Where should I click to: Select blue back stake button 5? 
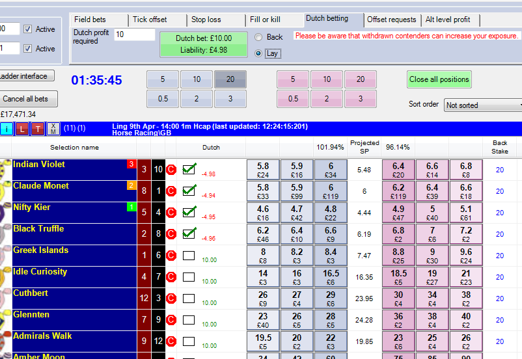click(x=163, y=79)
